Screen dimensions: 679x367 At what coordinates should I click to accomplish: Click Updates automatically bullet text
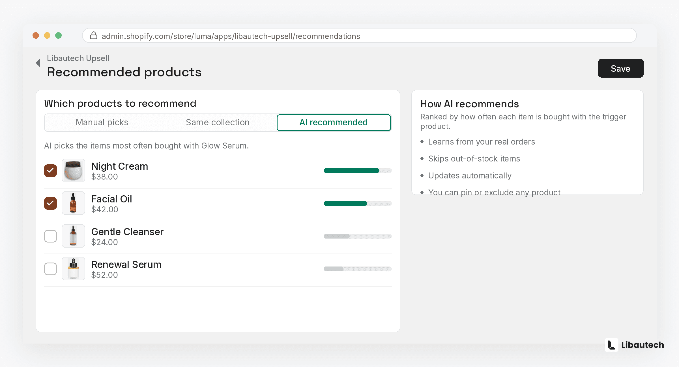pyautogui.click(x=470, y=176)
